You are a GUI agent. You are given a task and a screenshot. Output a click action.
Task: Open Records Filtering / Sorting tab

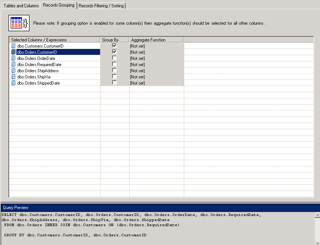tap(101, 6)
